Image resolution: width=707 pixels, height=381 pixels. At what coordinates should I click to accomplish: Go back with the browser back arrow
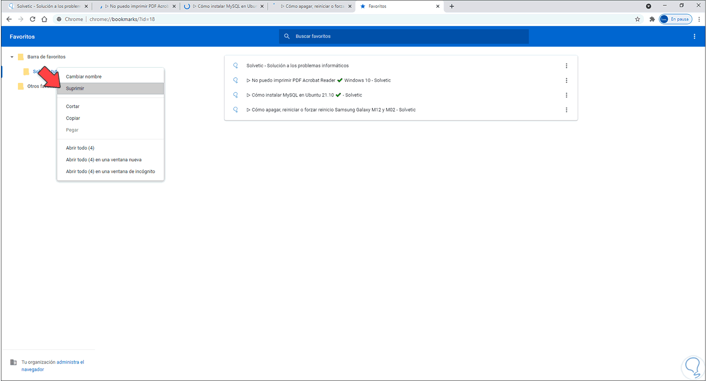(9, 19)
